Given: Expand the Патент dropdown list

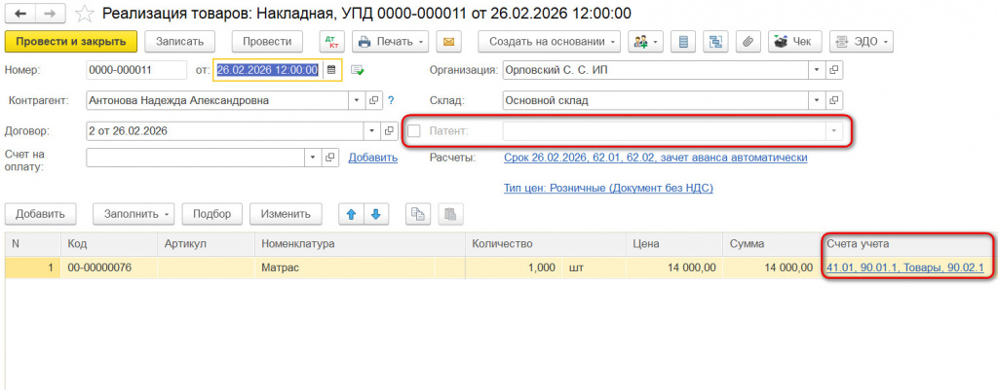Looking at the screenshot, I should 834,131.
